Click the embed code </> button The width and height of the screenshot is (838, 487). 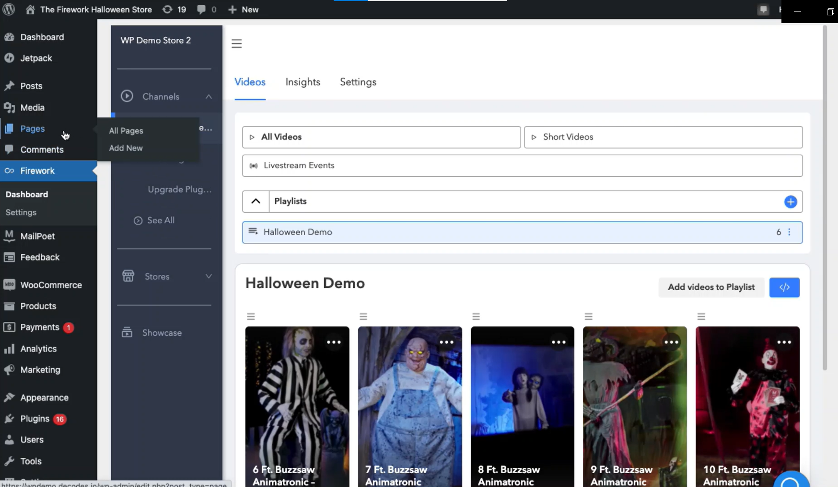point(785,287)
